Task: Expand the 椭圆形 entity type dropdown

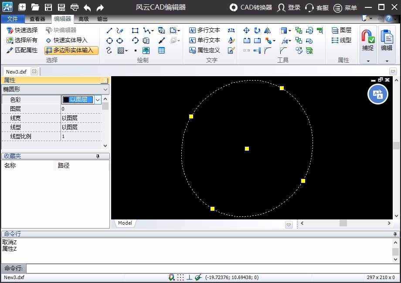Action: coord(105,89)
